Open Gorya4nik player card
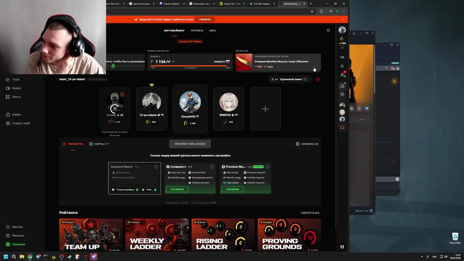Screen dimensions: 464x261 [x=190, y=109]
